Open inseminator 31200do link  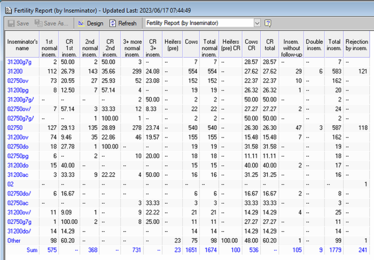pyautogui.click(x=18, y=166)
